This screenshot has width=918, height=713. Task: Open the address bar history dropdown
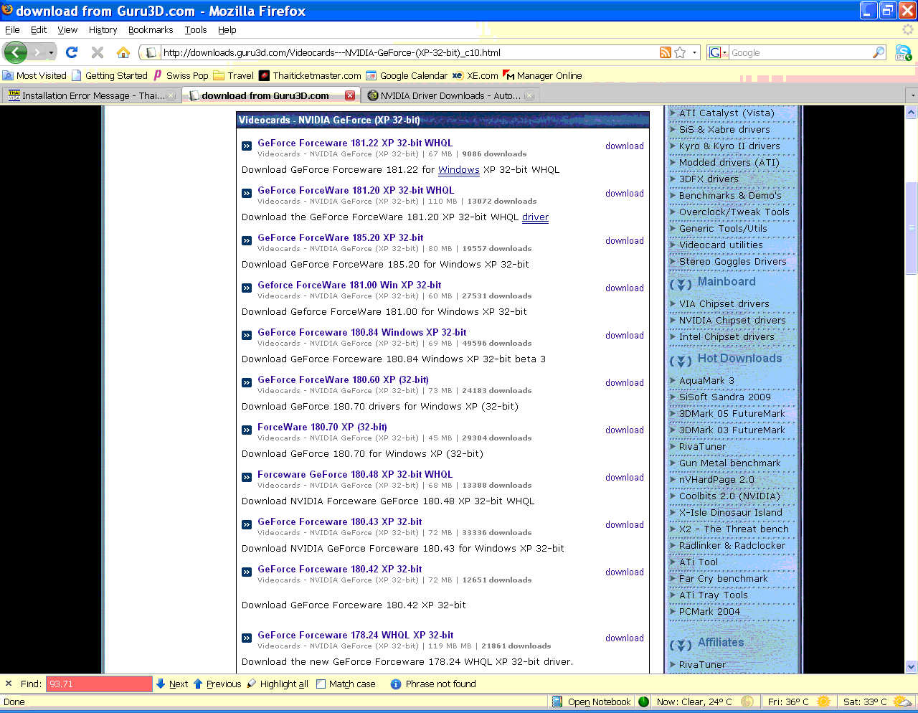(x=694, y=52)
